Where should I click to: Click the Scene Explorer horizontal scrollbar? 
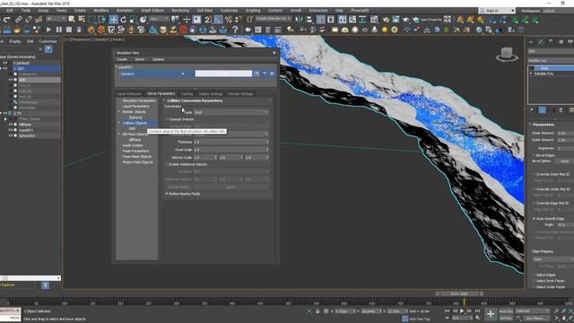(x=30, y=278)
